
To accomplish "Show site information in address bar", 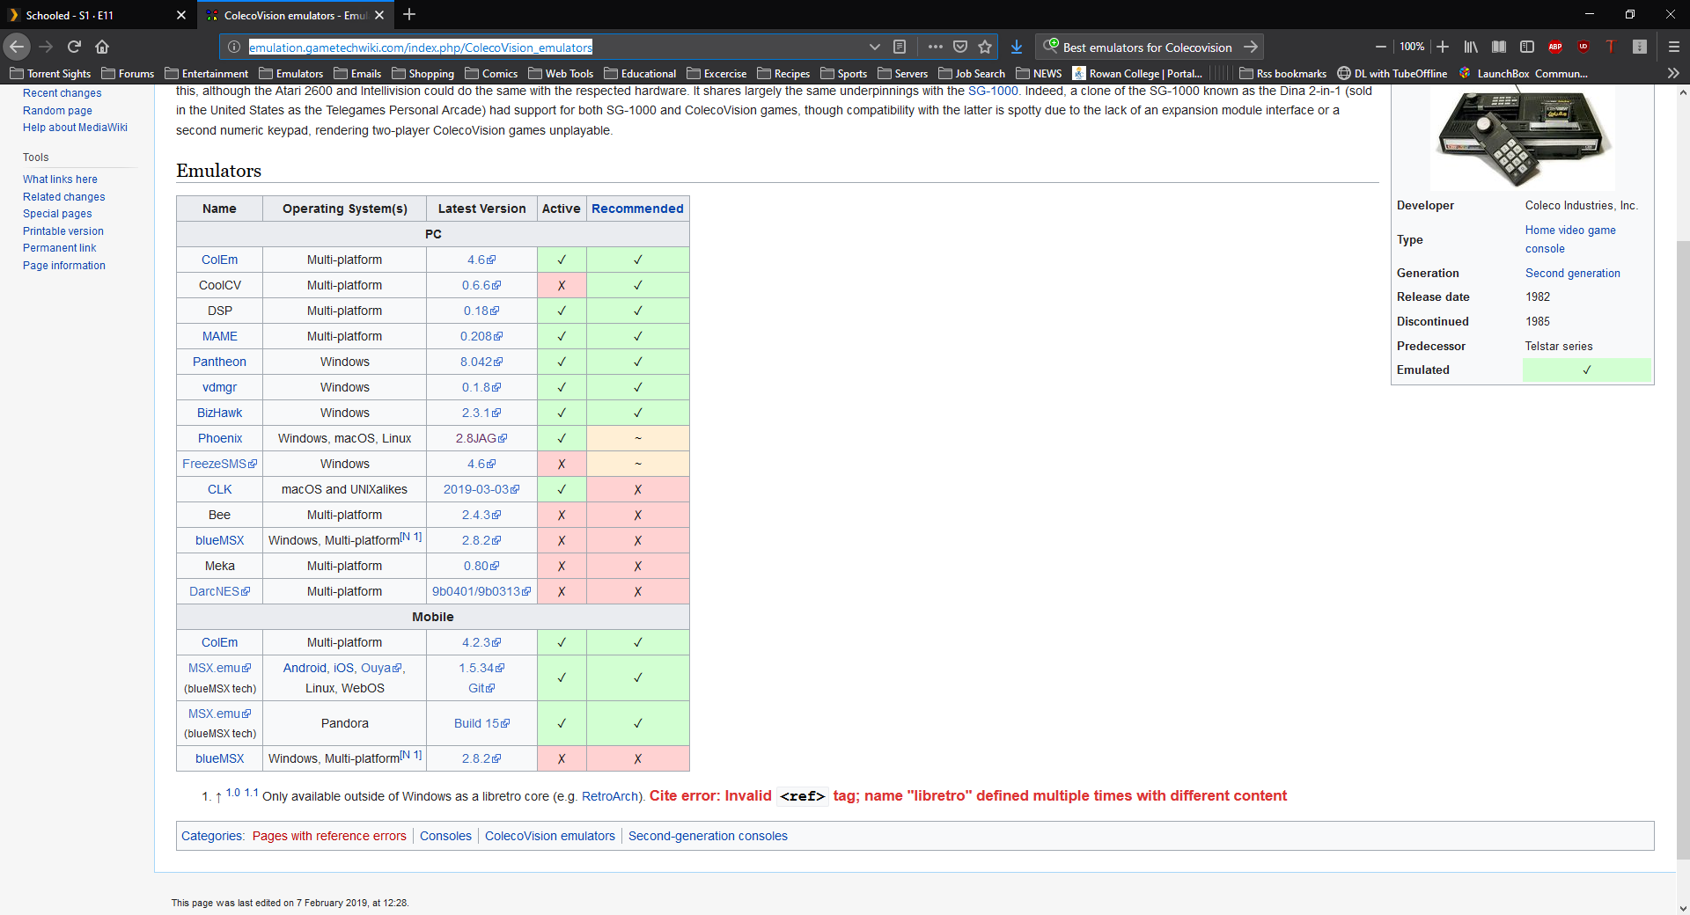I will click(x=234, y=47).
